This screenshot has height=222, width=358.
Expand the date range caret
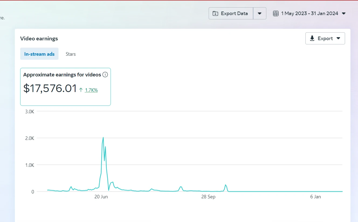click(344, 13)
